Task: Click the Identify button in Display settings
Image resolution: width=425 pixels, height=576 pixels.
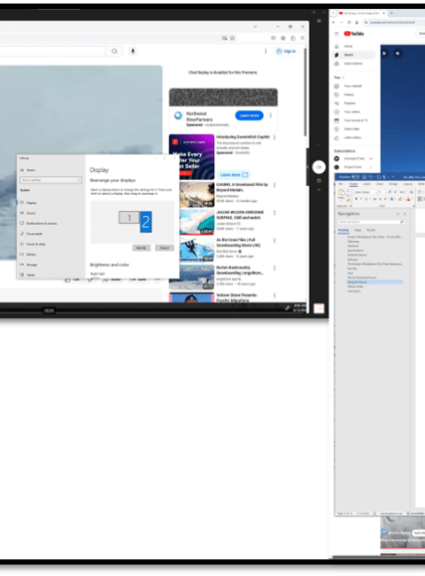Action: coord(142,248)
